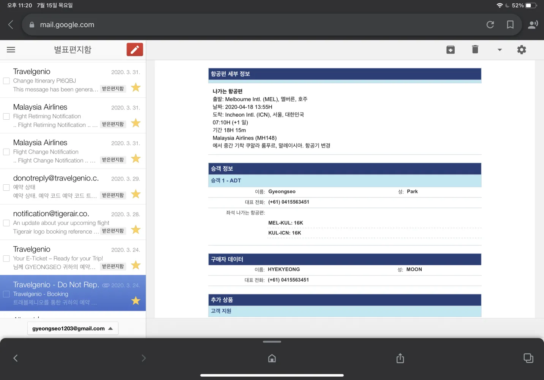Screen dimensions: 544x380
Task: Tap the bookmark icon in address bar
Action: click(x=510, y=25)
